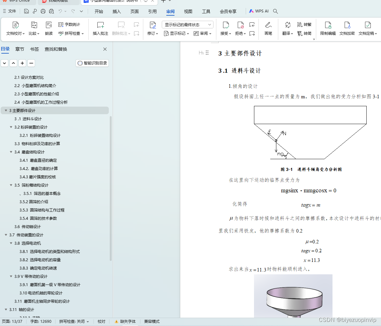Open WPS AI assistant
381x326 pixels.
259,11
